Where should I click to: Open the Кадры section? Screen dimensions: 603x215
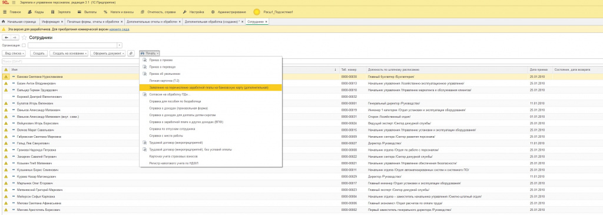coord(35,12)
